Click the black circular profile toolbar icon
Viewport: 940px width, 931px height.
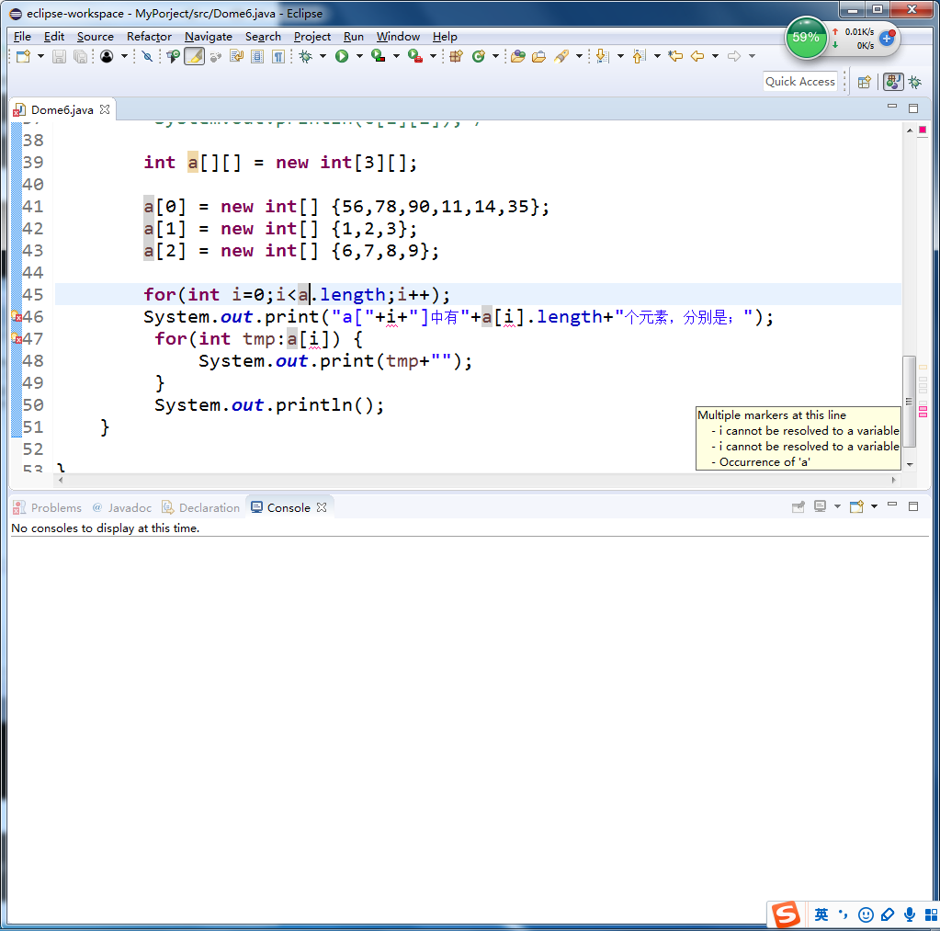pyautogui.click(x=107, y=56)
